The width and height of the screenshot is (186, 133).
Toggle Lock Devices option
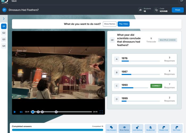click(x=137, y=128)
